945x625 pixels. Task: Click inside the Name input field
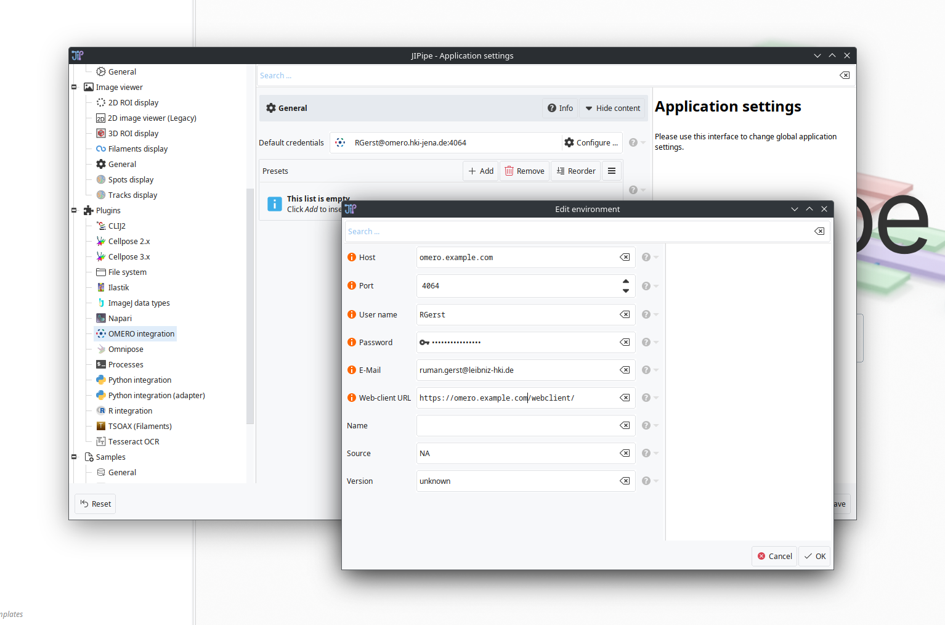click(x=516, y=425)
